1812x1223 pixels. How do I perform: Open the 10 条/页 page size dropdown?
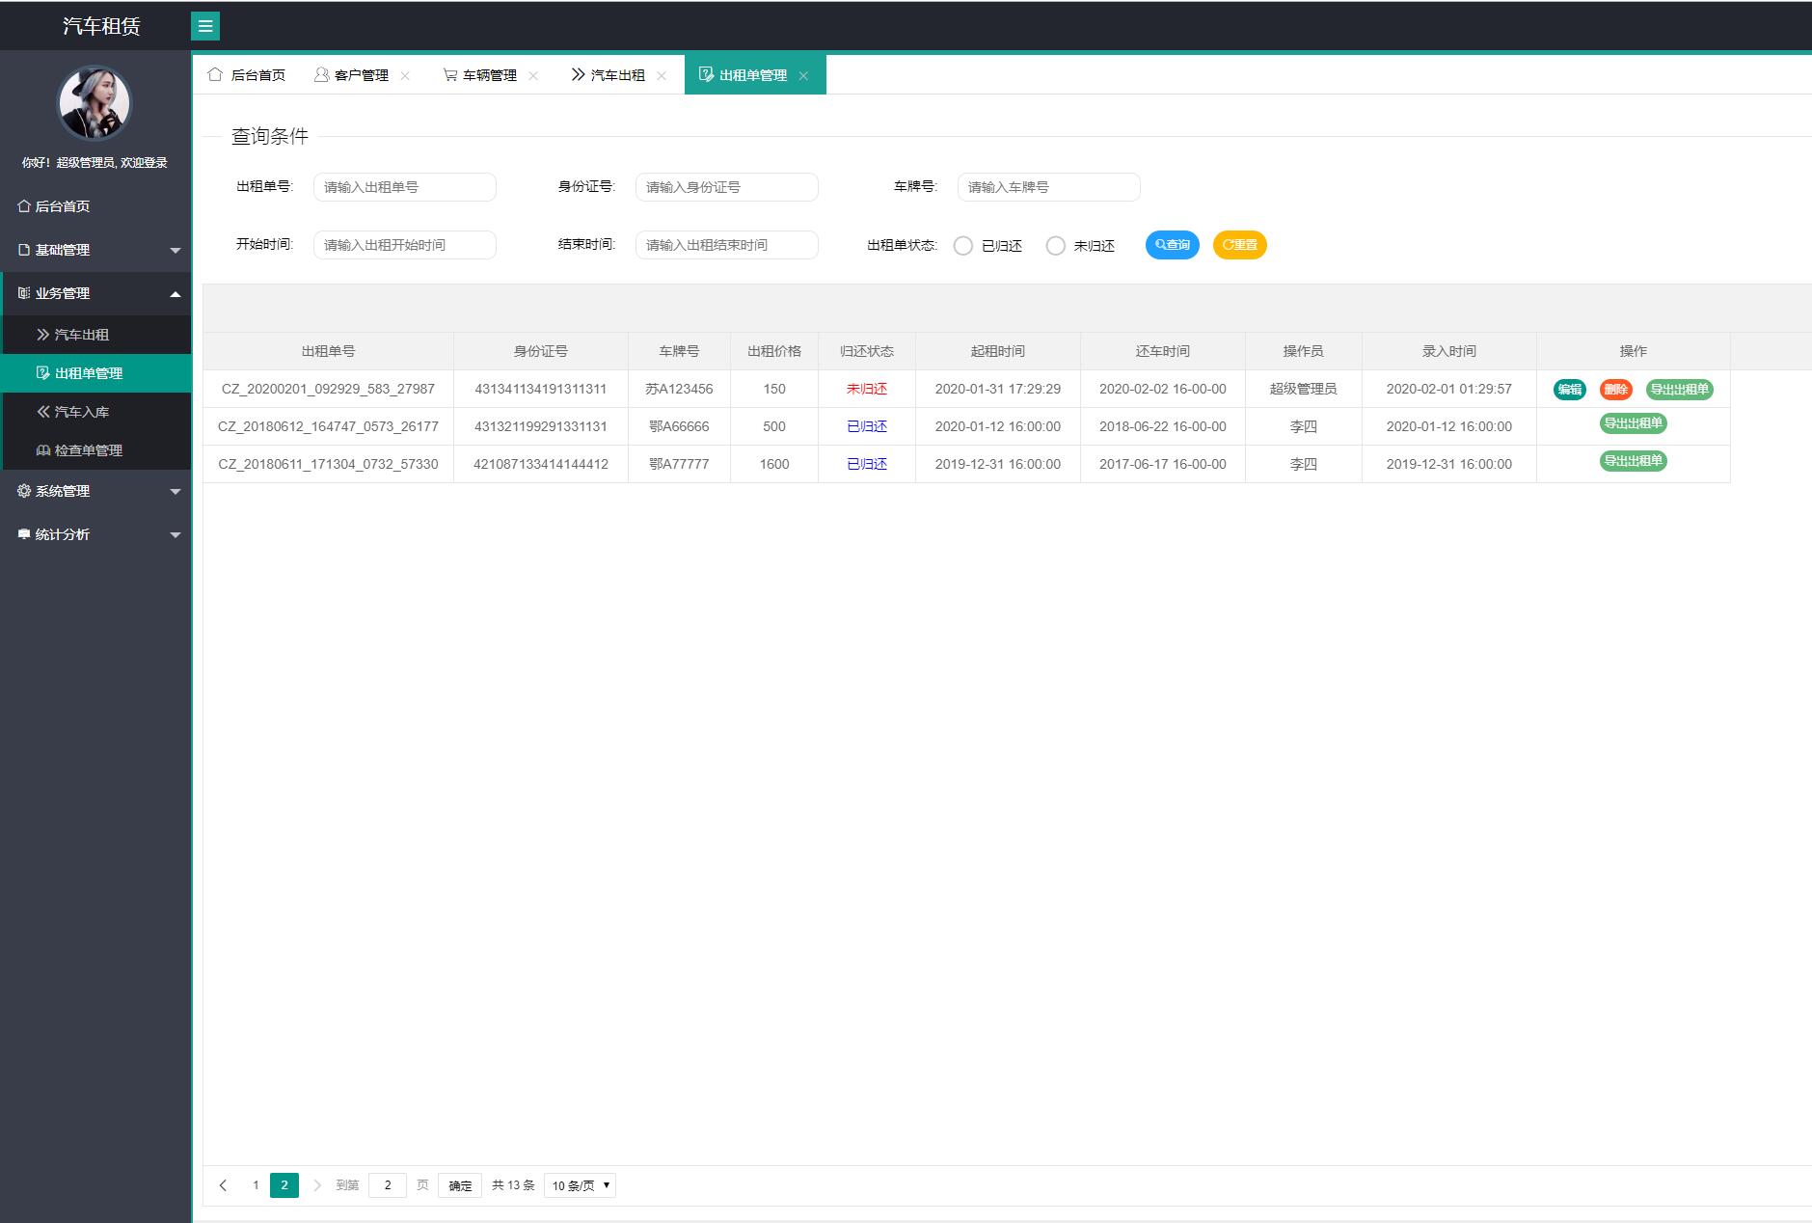click(580, 1185)
